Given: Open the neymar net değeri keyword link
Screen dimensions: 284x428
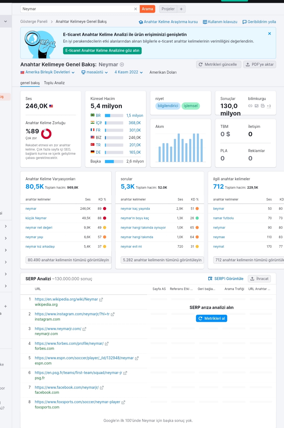Looking at the screenshot, I should pyautogui.click(x=39, y=228).
